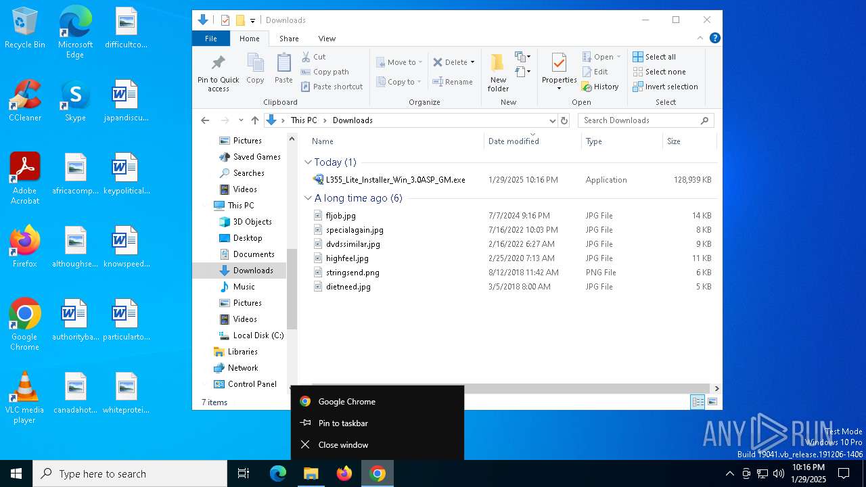Click Select none in ribbon
The image size is (866, 487).
[660, 72]
